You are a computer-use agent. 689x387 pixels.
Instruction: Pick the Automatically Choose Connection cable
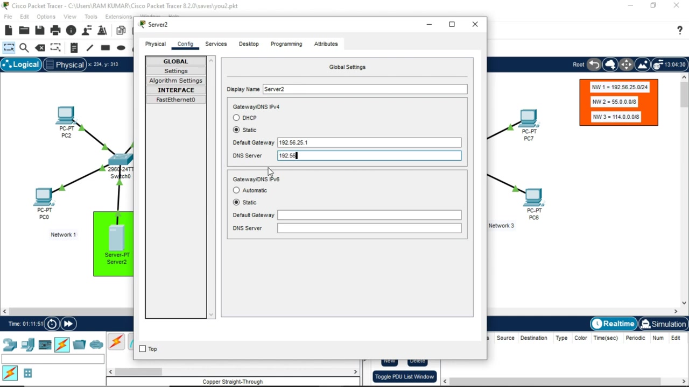click(x=116, y=342)
